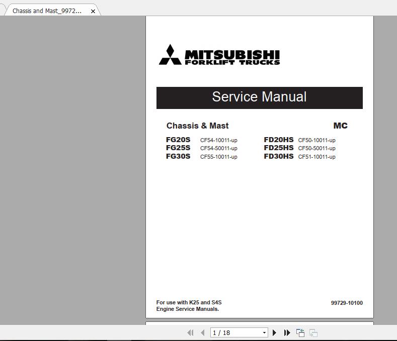The height and width of the screenshot is (341, 397).
Task: Click the document number 99729-10100
Action: (347, 303)
